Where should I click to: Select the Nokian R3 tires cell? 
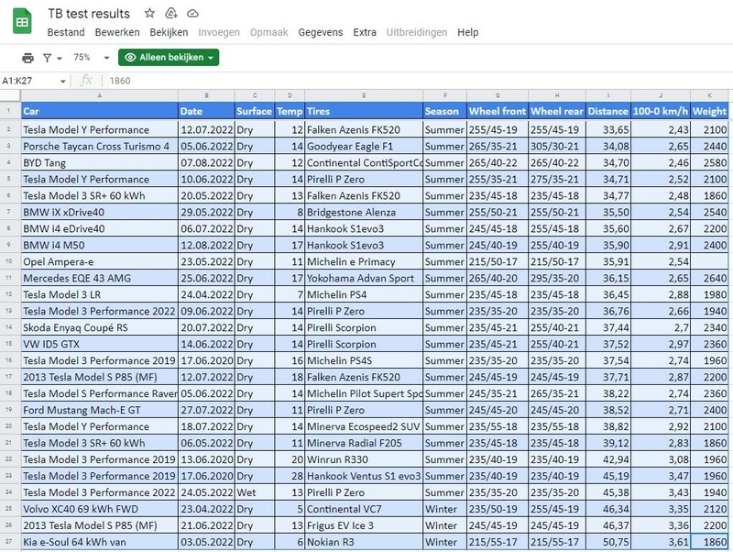[x=364, y=542]
